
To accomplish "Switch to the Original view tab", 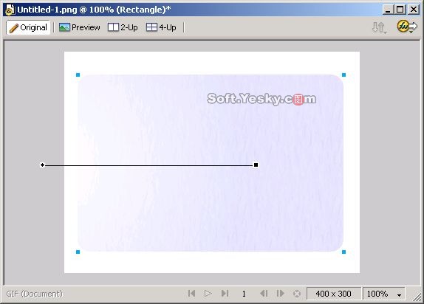I will click(x=28, y=27).
